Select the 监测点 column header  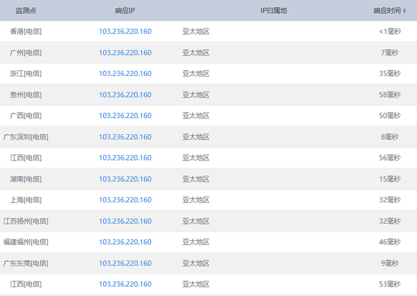pos(26,10)
